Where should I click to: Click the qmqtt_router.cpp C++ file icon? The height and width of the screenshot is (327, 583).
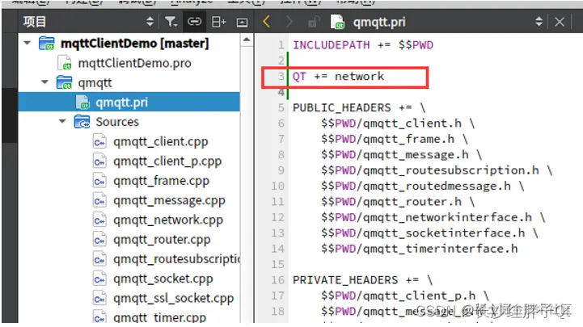(99, 240)
